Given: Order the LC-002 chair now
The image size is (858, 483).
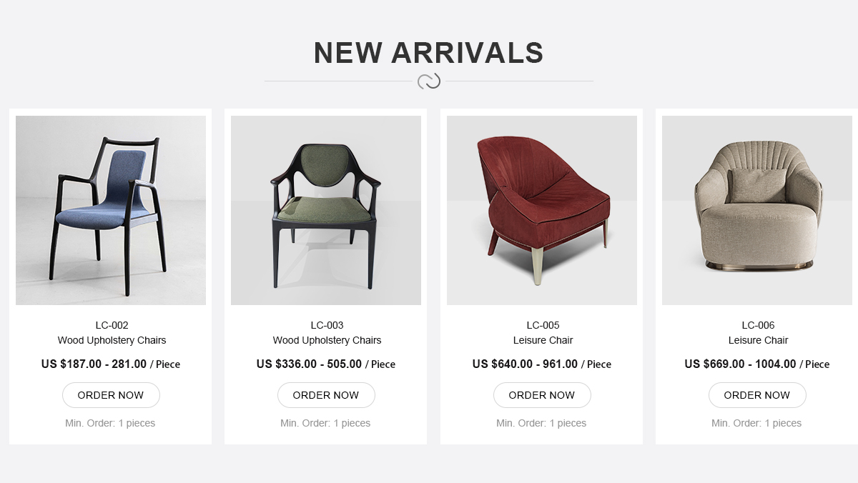Looking at the screenshot, I should pos(111,395).
